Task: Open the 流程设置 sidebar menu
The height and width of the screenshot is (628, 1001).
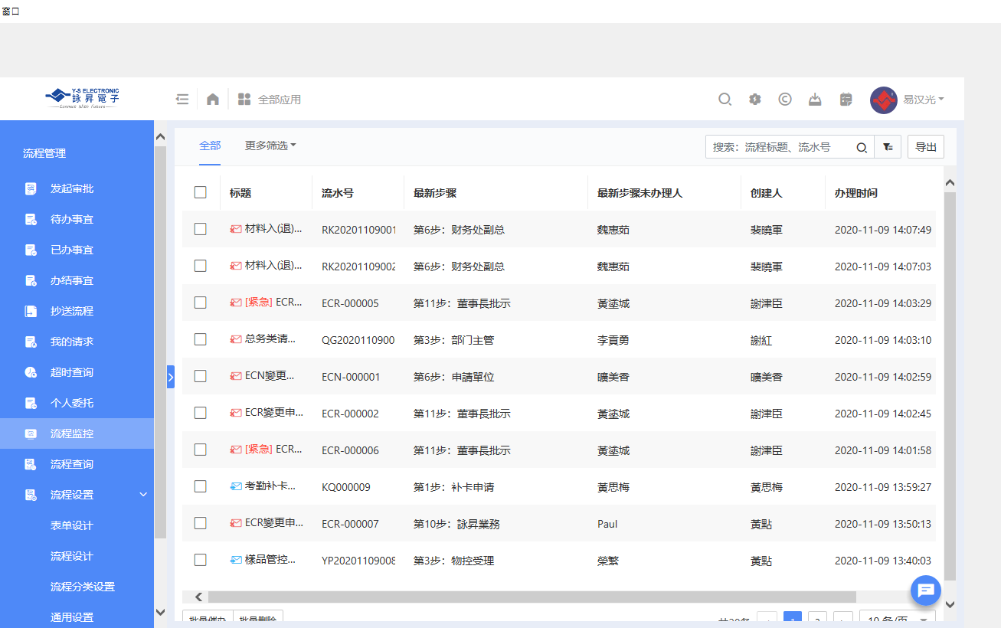Action: pyautogui.click(x=77, y=495)
